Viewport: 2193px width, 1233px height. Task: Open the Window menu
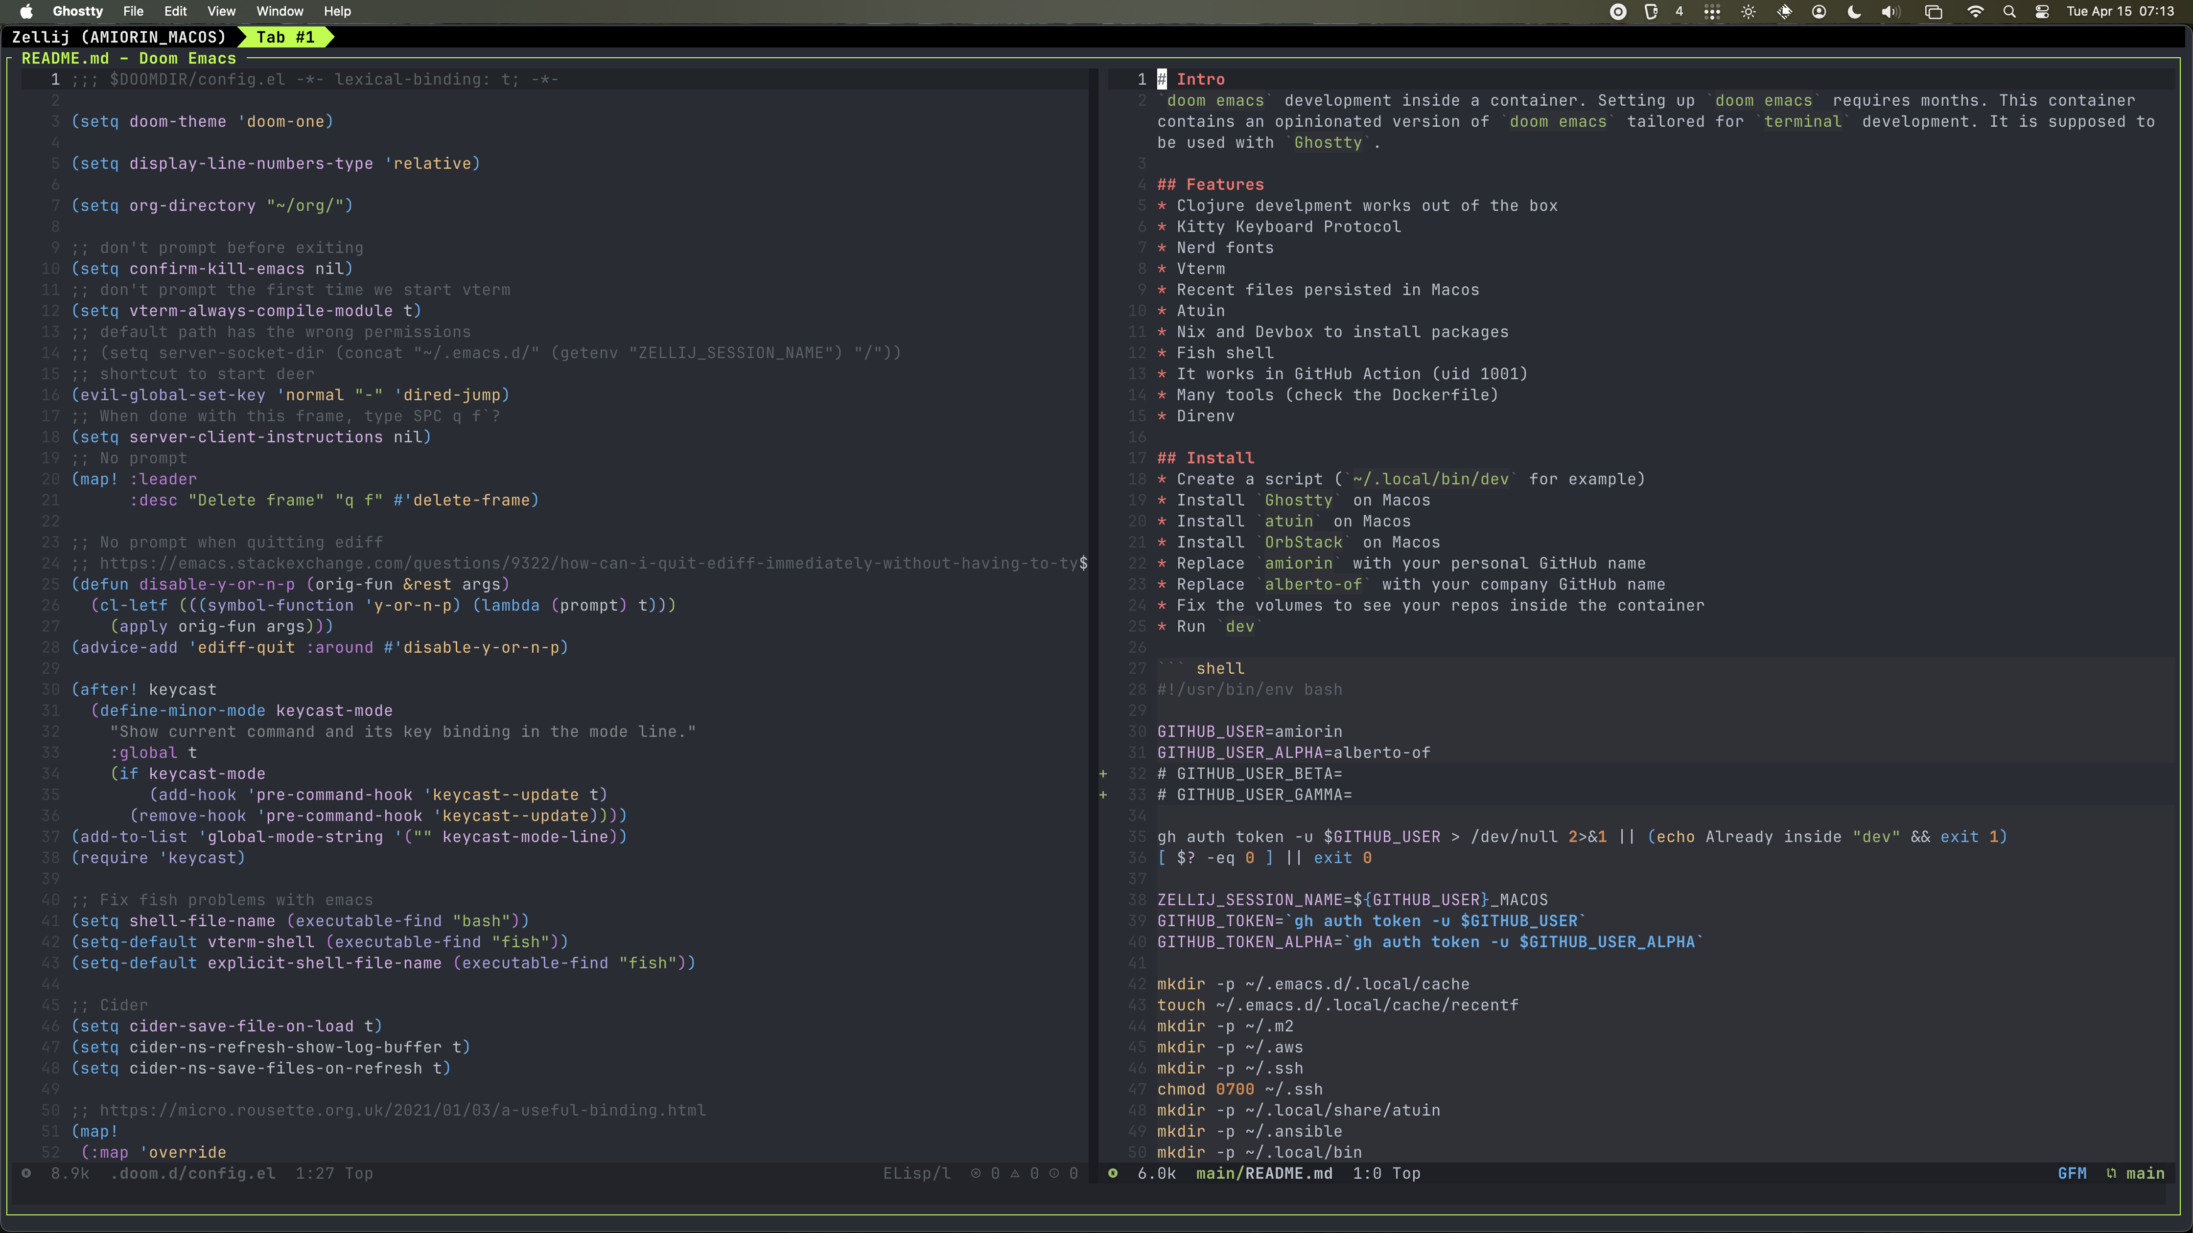[280, 11]
